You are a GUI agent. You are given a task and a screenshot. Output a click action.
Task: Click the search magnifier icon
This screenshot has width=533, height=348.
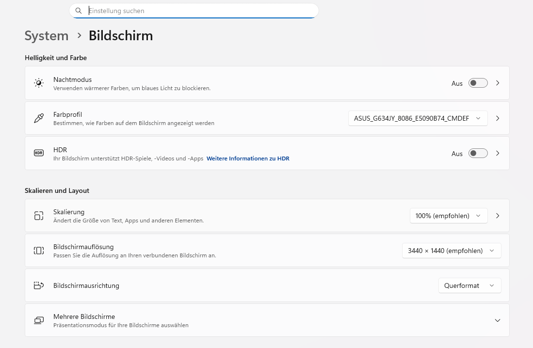coord(79,11)
